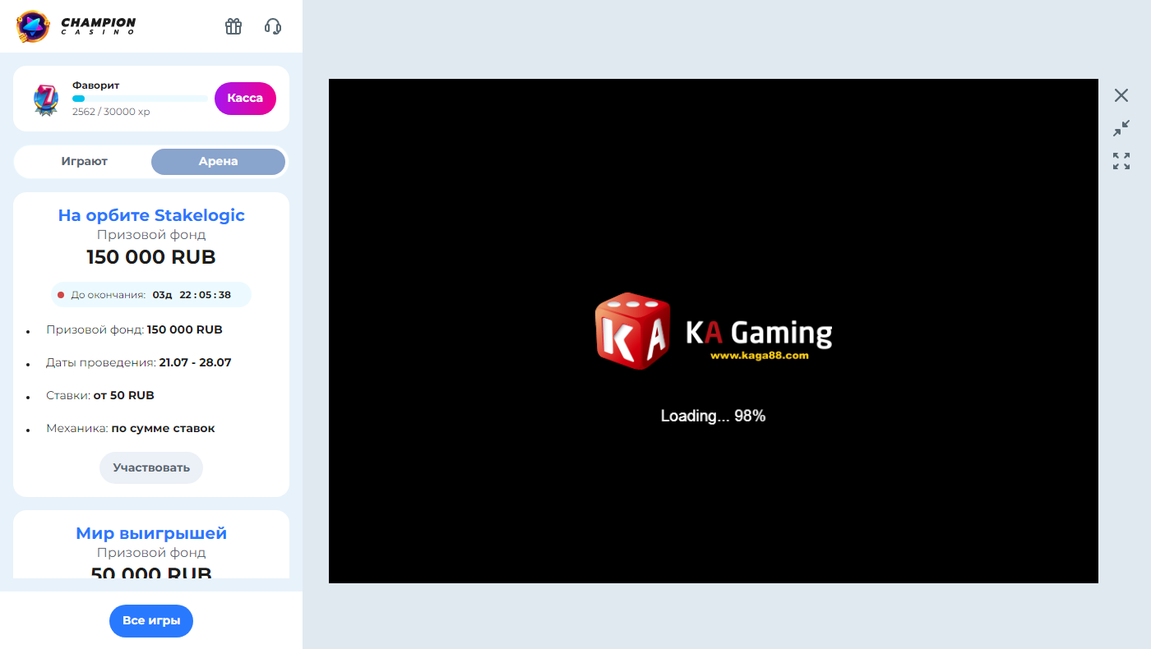Click the Фаворит level badge icon
The height and width of the screenshot is (649, 1151).
[x=46, y=99]
